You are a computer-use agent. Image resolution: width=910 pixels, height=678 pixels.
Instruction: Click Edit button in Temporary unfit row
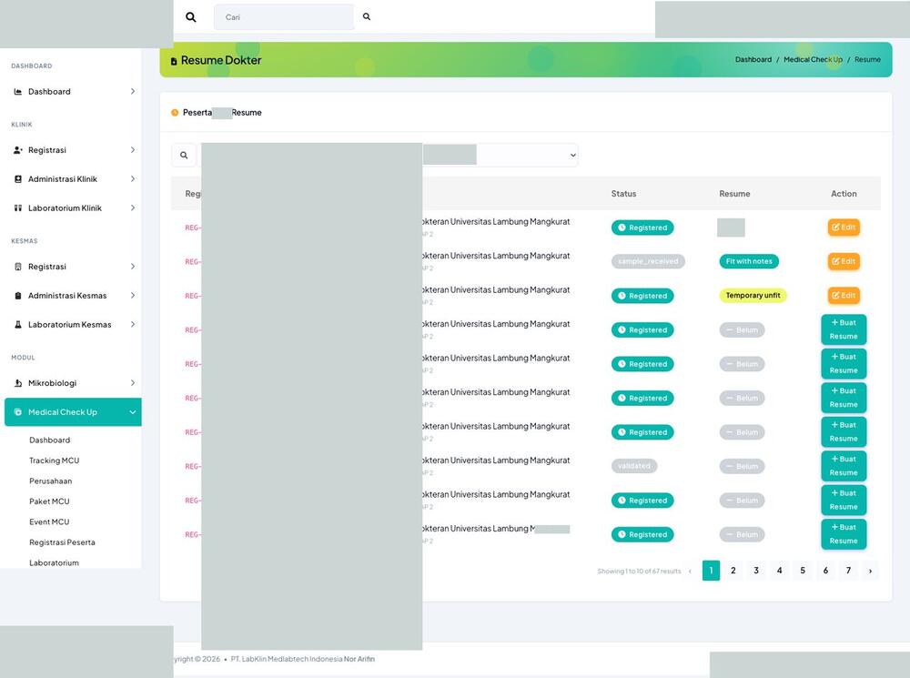[x=844, y=296]
